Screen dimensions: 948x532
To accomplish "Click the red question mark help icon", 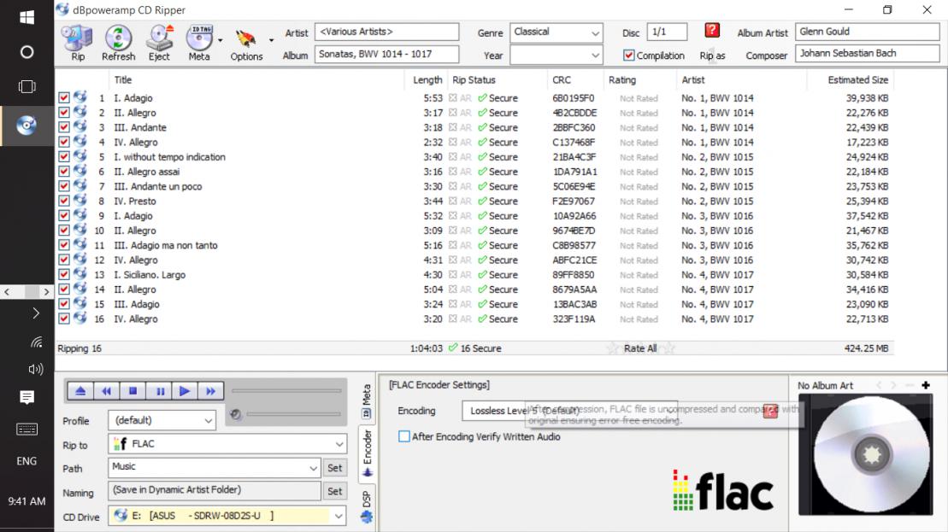I will coord(712,31).
